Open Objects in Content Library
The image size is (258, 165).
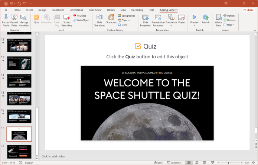124,20
